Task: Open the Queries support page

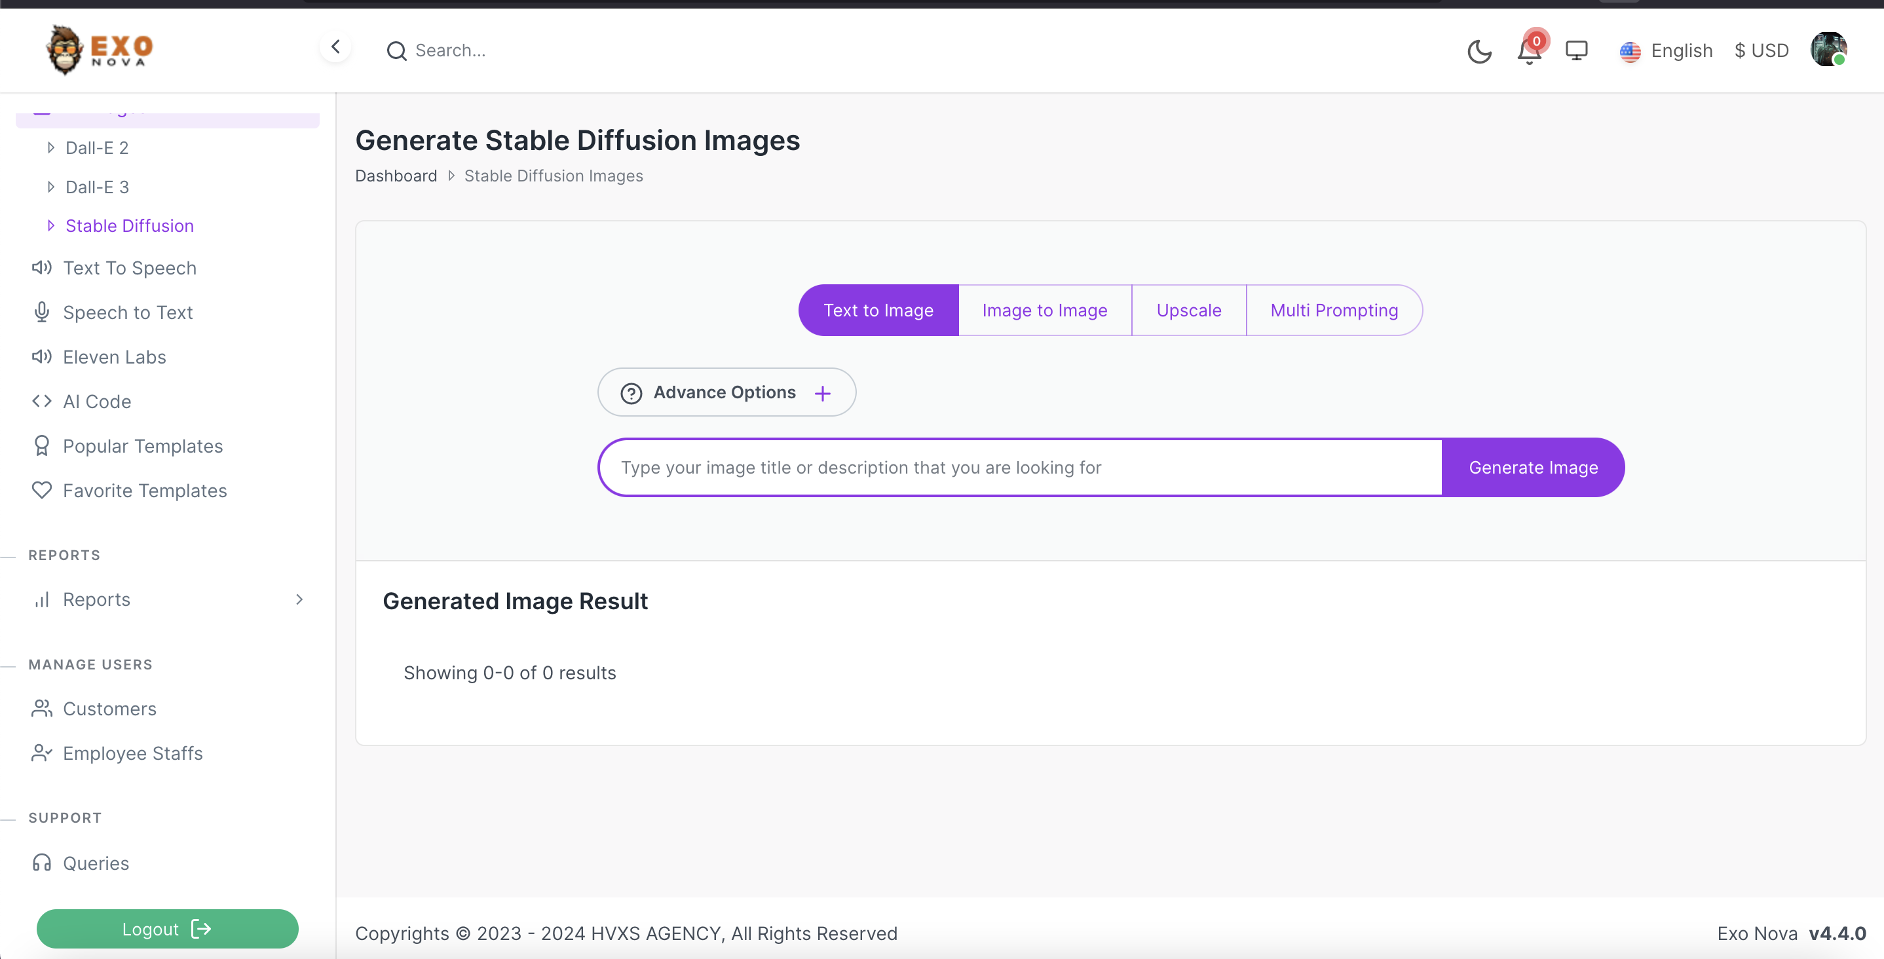Action: pos(96,863)
